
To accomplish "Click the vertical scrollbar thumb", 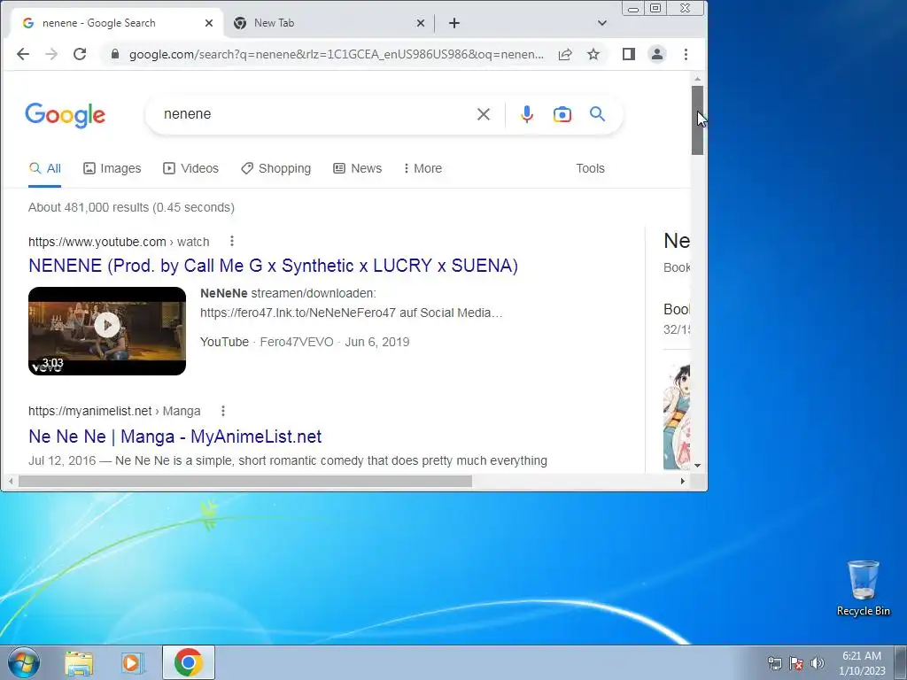I will tap(698, 120).
